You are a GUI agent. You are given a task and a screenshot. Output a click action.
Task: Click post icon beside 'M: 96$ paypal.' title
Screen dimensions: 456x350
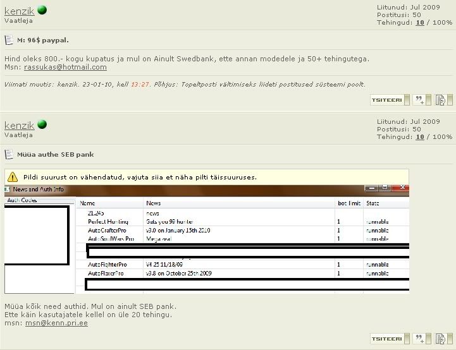(x=9, y=40)
